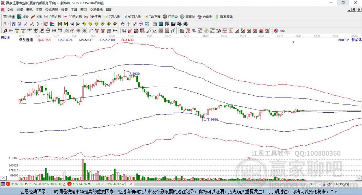Jump to last bar icon
Screen dimensions: 362x195
(66, 24)
